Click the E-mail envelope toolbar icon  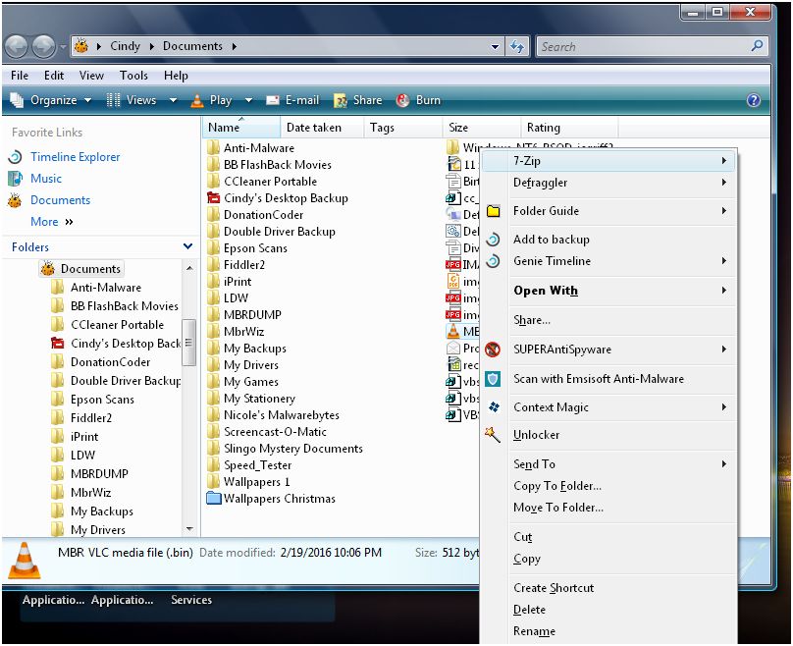click(273, 100)
